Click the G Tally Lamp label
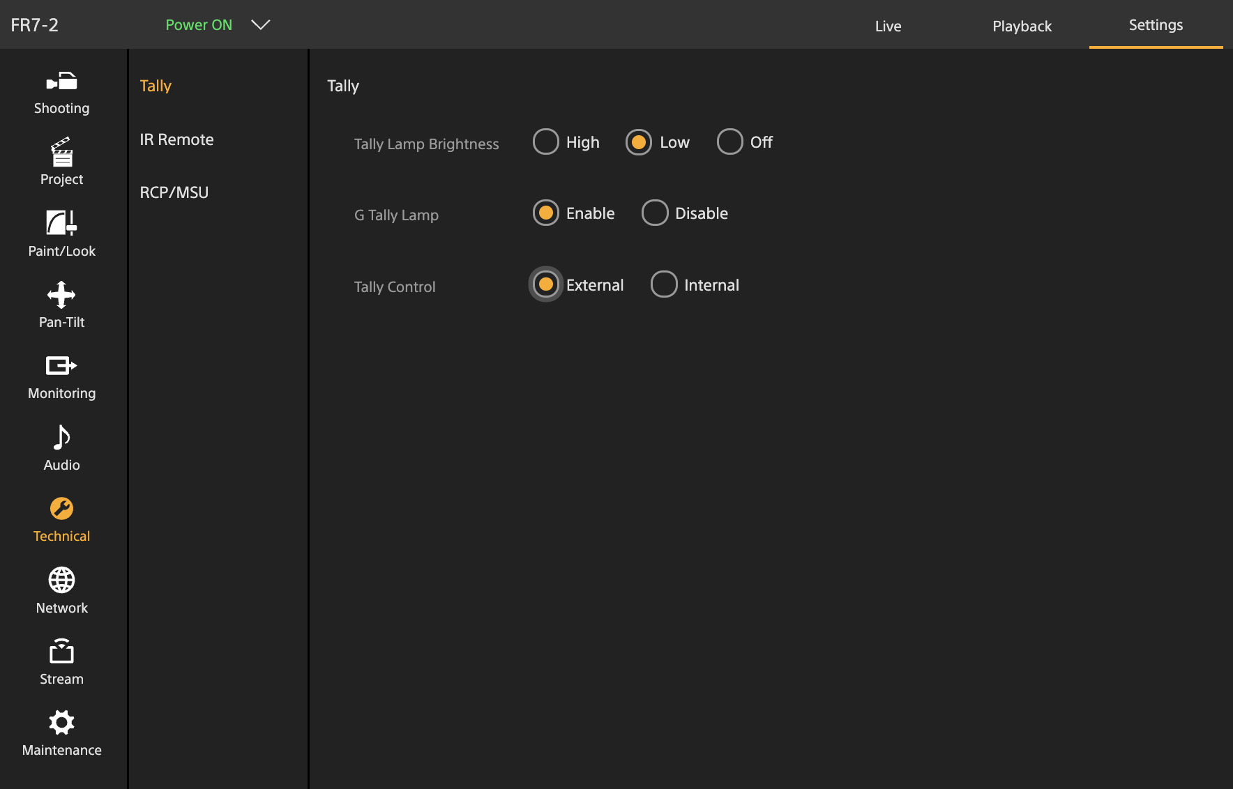This screenshot has height=789, width=1233. 396,215
